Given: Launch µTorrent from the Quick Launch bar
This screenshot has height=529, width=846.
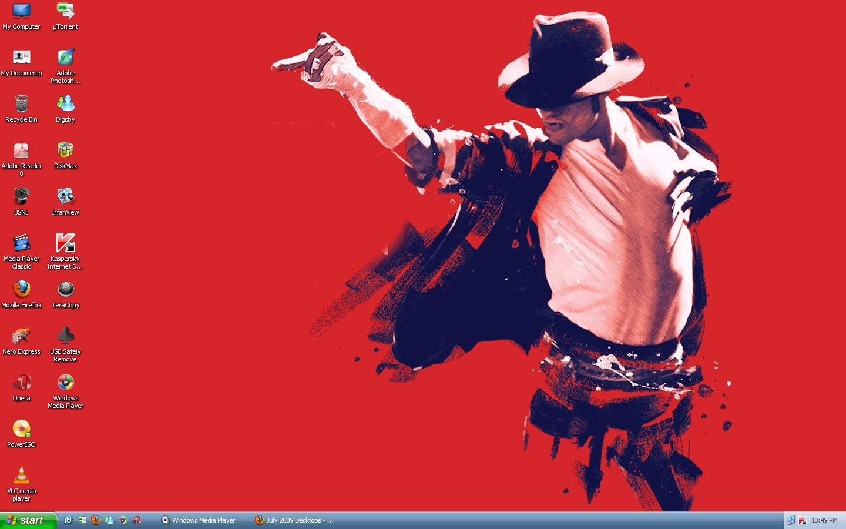Looking at the screenshot, I should (82, 520).
